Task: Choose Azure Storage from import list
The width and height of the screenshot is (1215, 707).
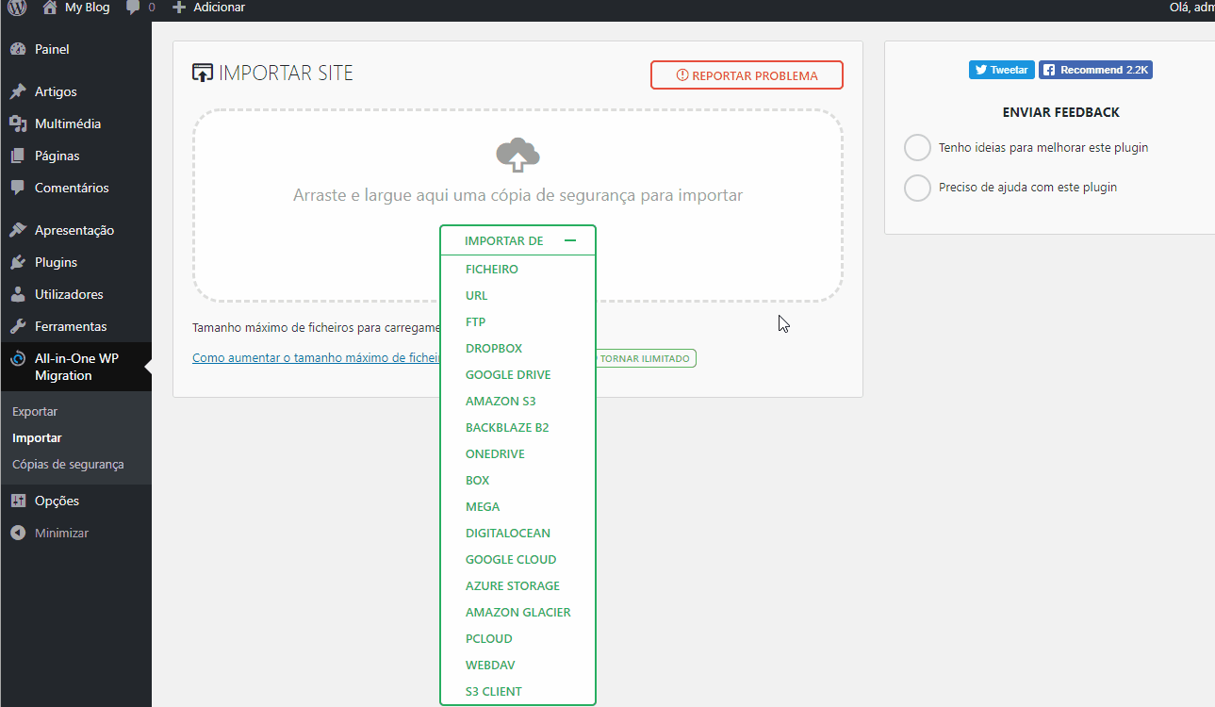Action: tap(513, 586)
